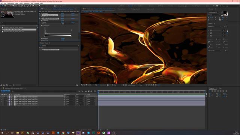Click the project footage thumbnail preview
This screenshot has width=240, height=135.
tap(7, 14)
